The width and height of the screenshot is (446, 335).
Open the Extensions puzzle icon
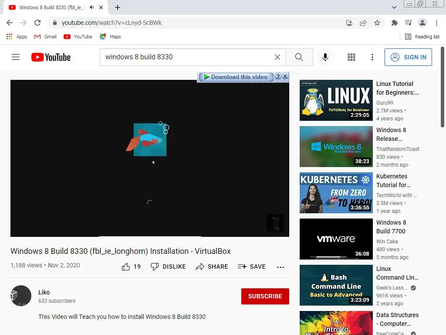pyautogui.click(x=395, y=23)
